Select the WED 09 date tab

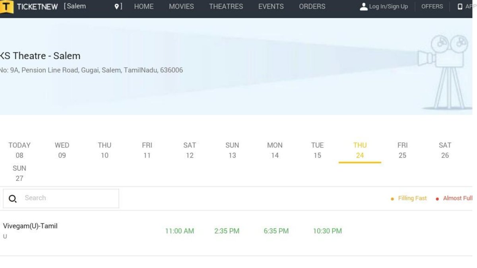click(x=62, y=150)
